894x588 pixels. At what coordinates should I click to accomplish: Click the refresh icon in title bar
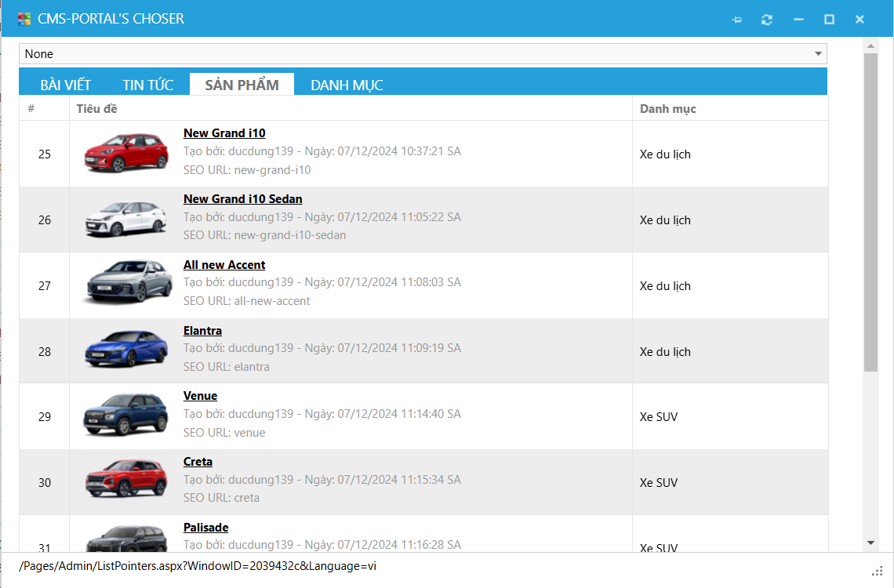767,20
